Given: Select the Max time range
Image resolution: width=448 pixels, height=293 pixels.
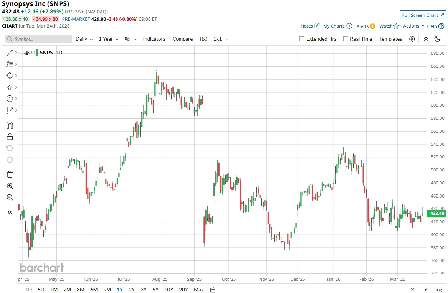Looking at the screenshot, I should (198, 290).
